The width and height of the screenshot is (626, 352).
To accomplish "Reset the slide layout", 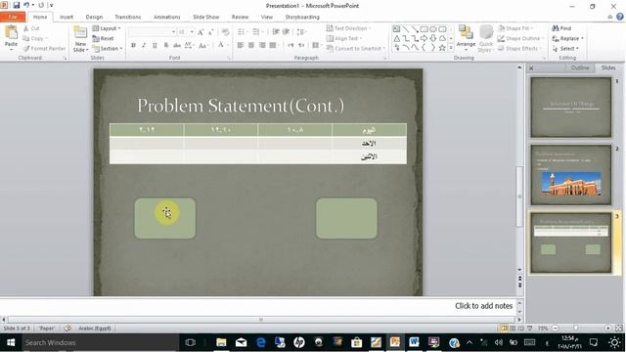I will point(103,38).
